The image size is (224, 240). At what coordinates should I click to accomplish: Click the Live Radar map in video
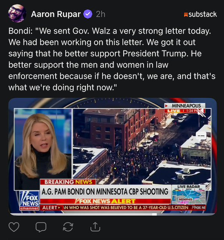189,194
